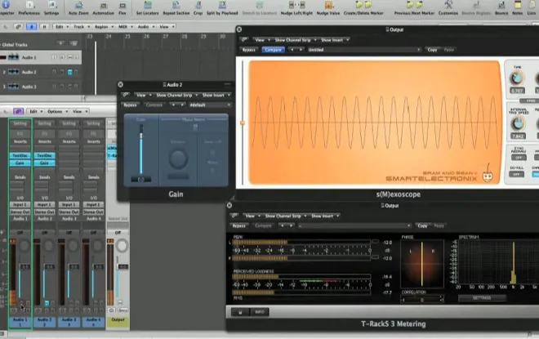Click the Audio 1 track waveform icon

coord(13,57)
